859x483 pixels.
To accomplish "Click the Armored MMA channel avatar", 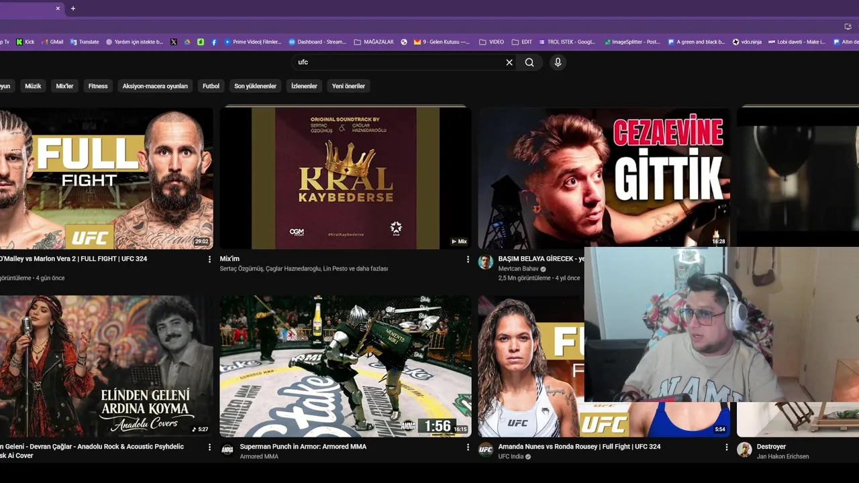I will [x=228, y=449].
